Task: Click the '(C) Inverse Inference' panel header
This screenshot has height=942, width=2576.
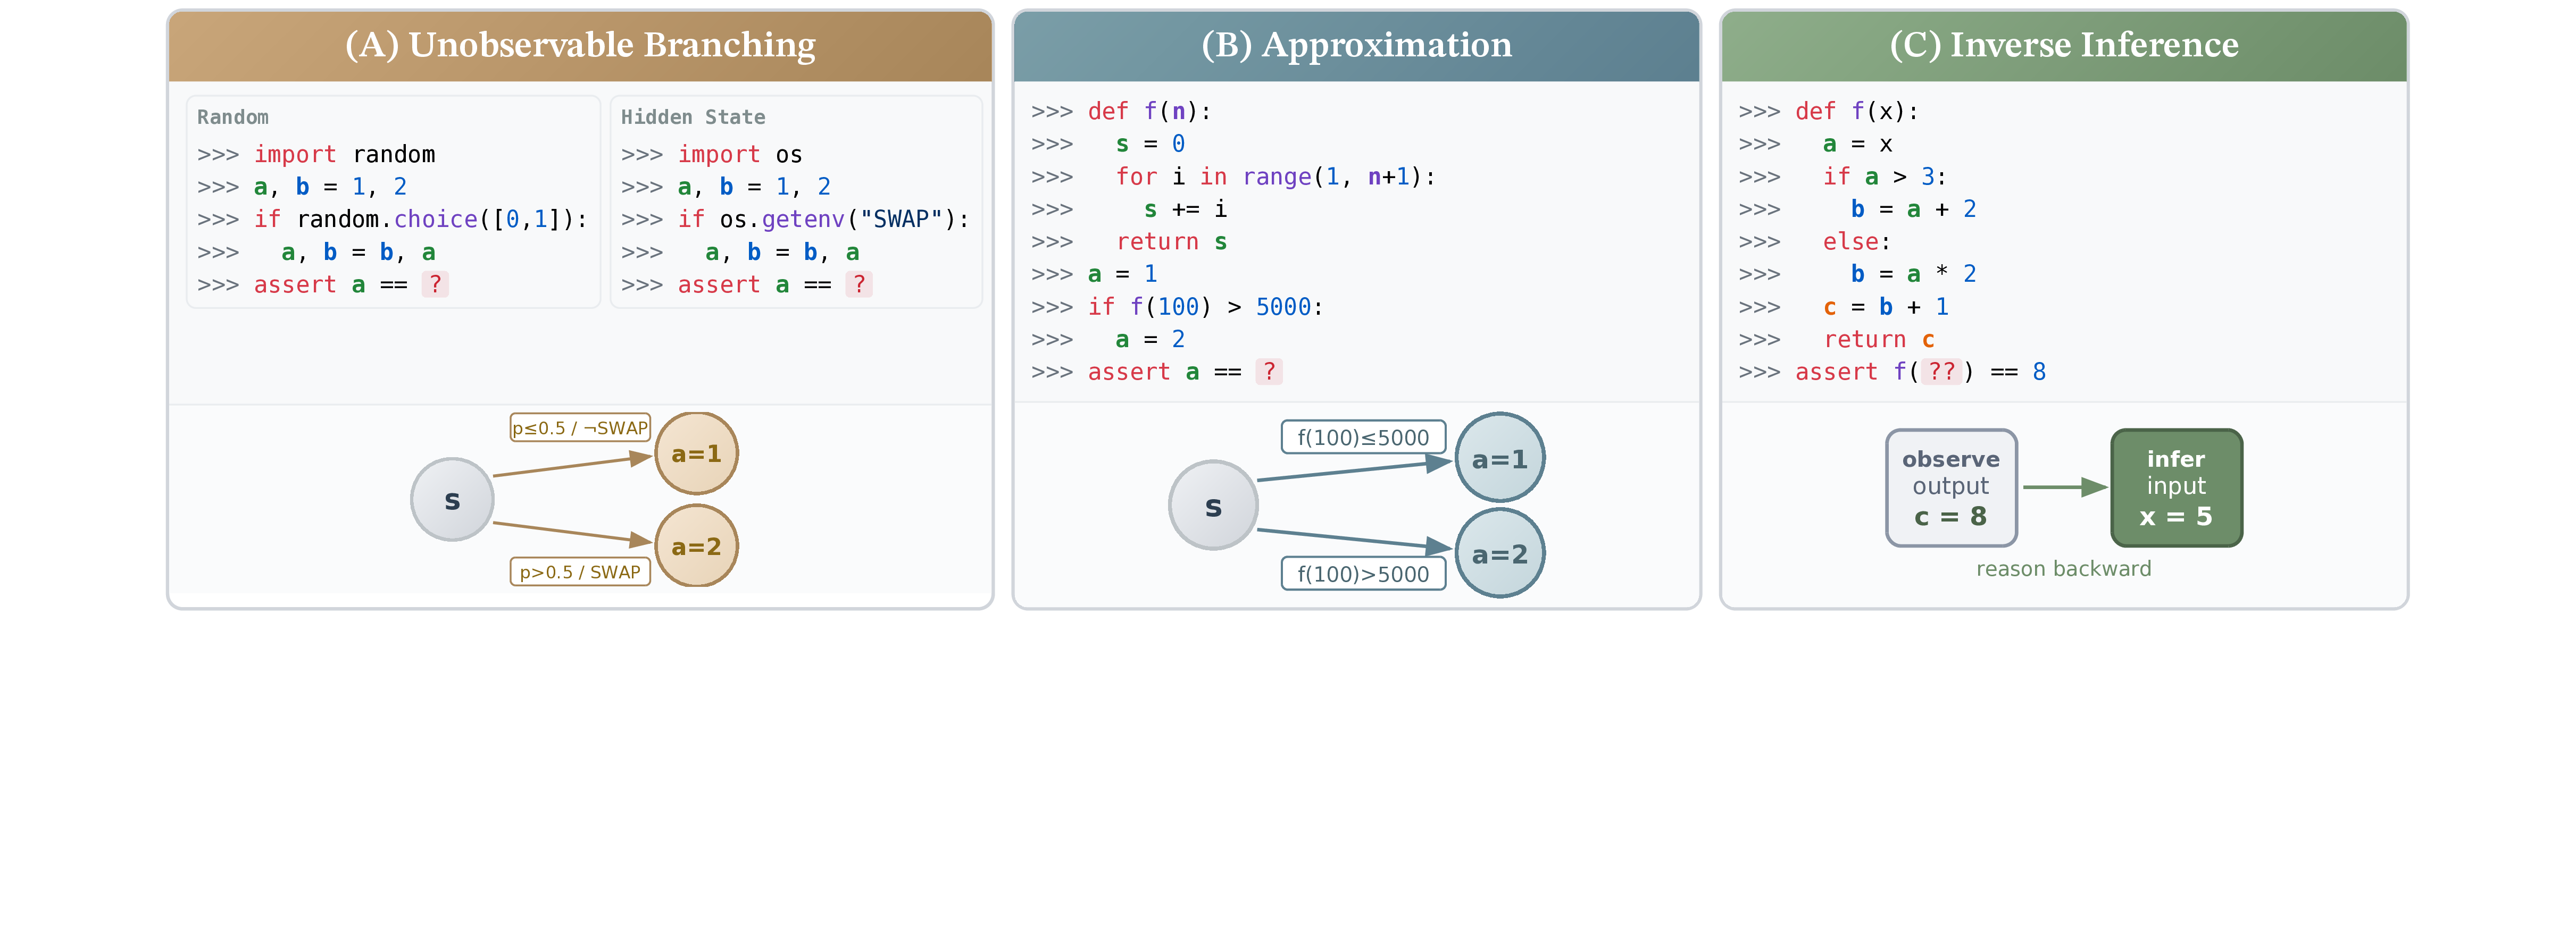Action: [x=2063, y=46]
